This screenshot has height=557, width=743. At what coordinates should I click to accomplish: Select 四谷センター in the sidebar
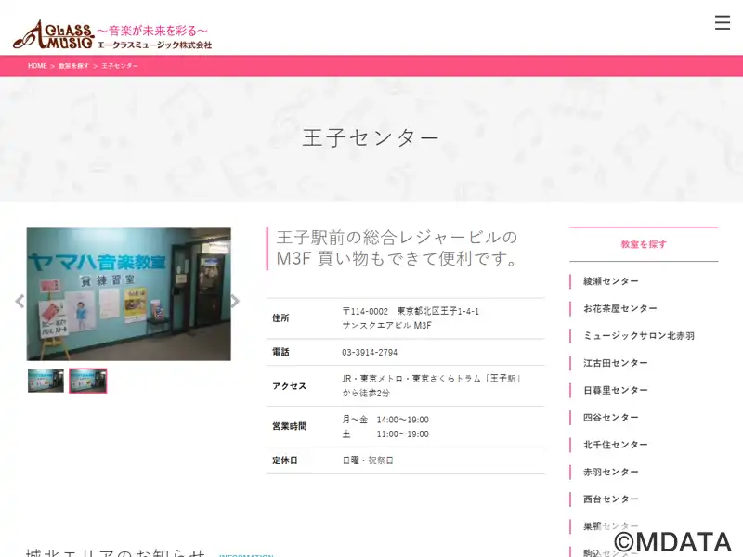click(x=610, y=418)
